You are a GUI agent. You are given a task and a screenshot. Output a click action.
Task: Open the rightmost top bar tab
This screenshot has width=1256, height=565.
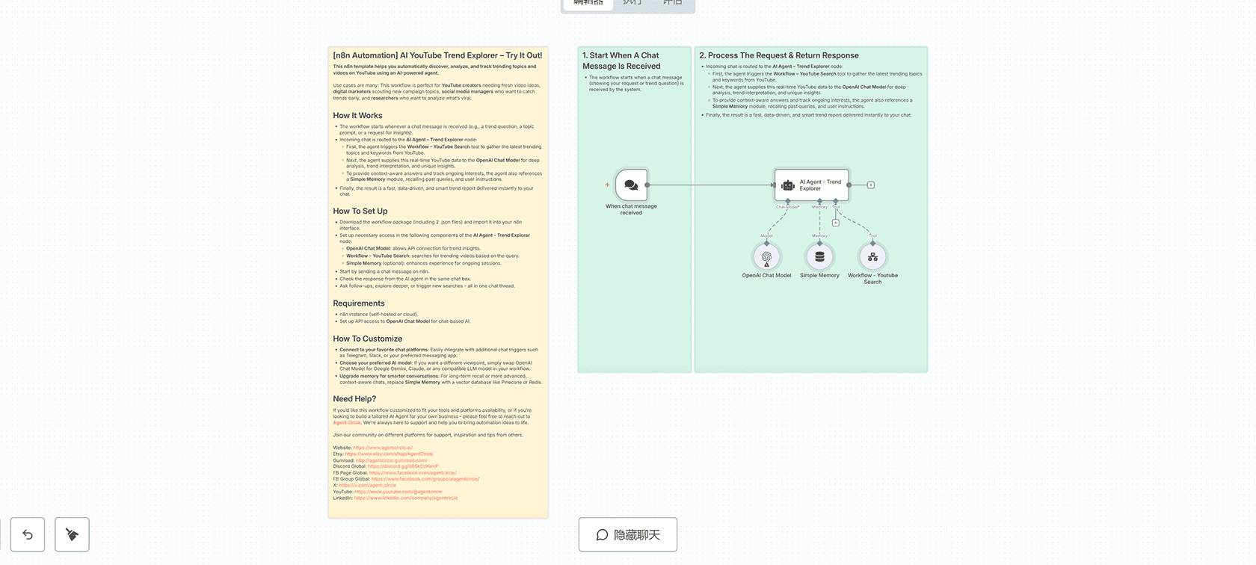pyautogui.click(x=673, y=3)
